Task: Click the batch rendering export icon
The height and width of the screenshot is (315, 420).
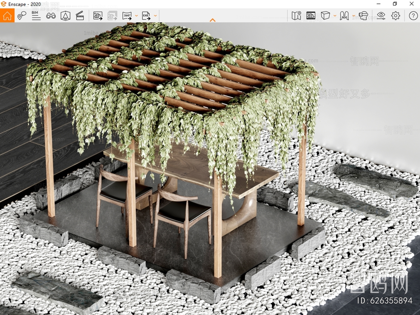Action: tap(112, 16)
